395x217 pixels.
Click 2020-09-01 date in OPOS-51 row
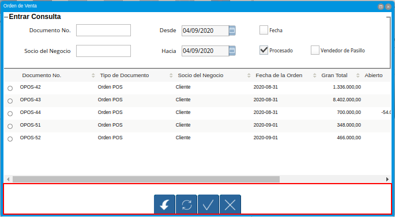tap(265, 125)
